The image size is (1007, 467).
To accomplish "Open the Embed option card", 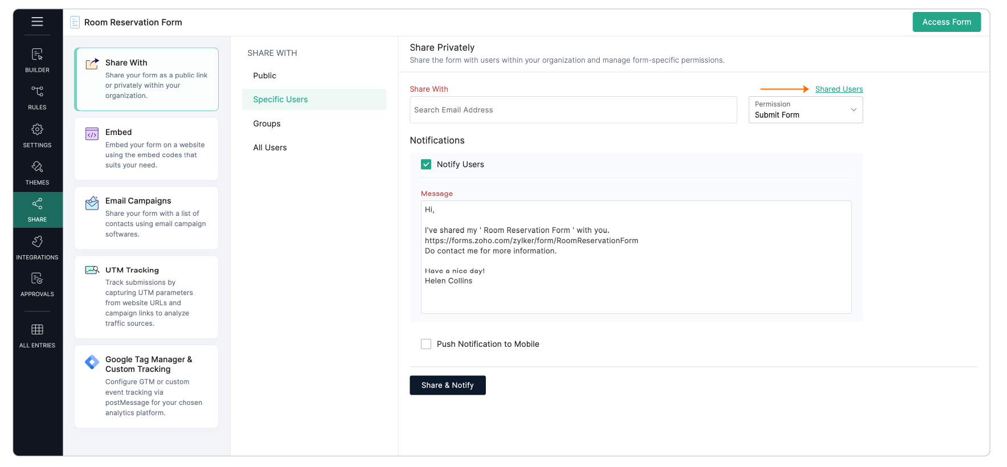I will point(146,149).
